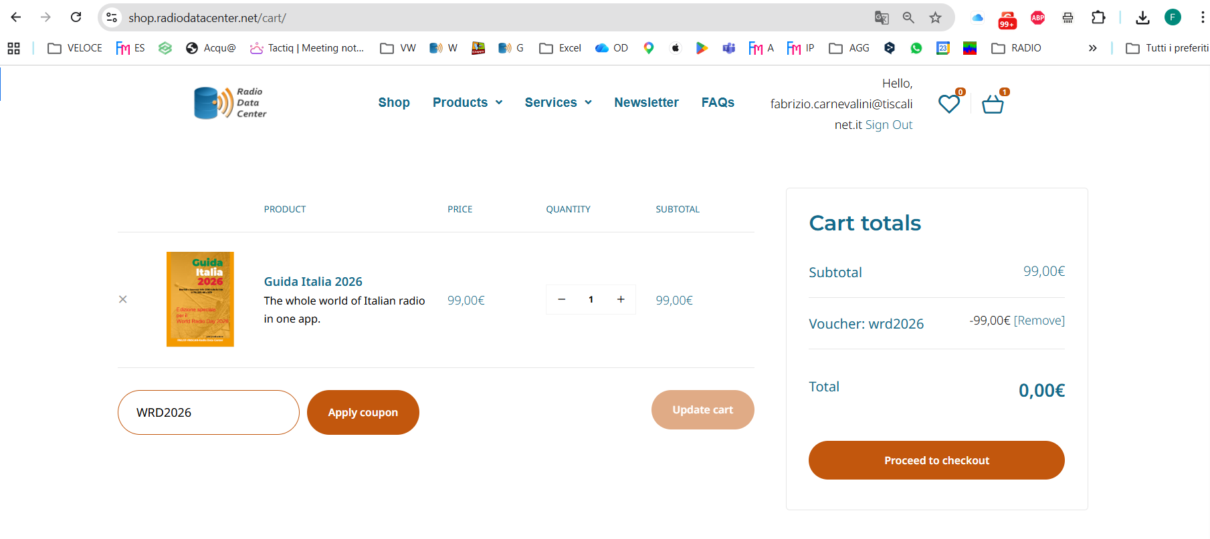The height and width of the screenshot is (539, 1210).
Task: Go to the Shop menu item
Action: (393, 102)
